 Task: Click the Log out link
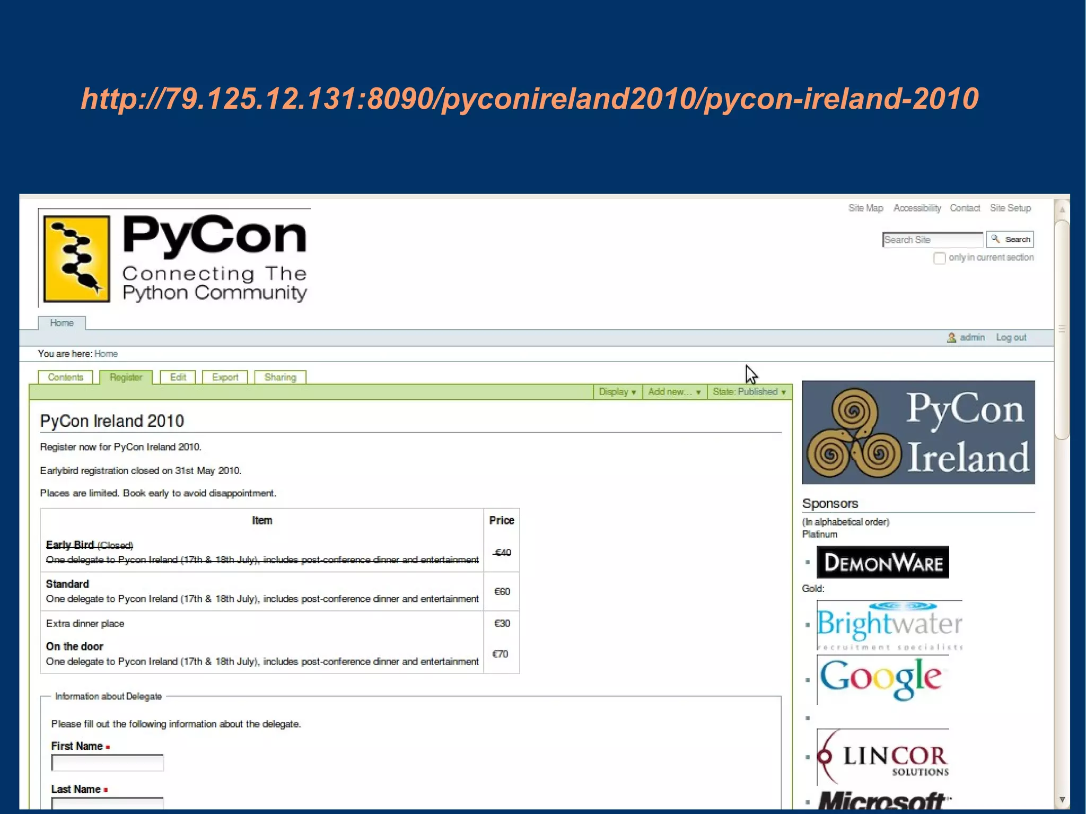[x=1011, y=338]
